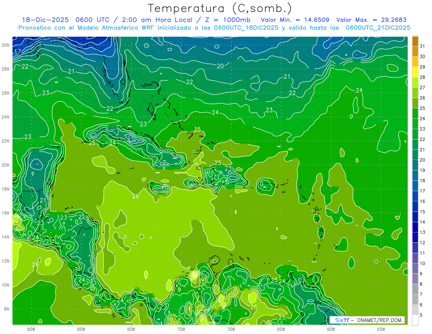Click the "16N" latitude axis label
The image size is (432, 334).
(5, 213)
